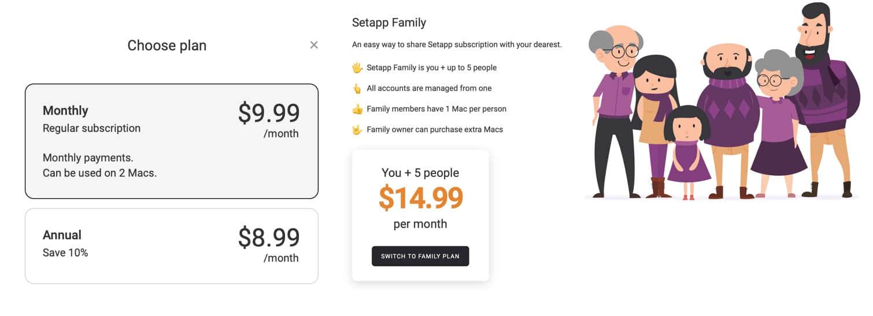Click the Setapp Family heading
The height and width of the screenshot is (316, 873).
(389, 23)
